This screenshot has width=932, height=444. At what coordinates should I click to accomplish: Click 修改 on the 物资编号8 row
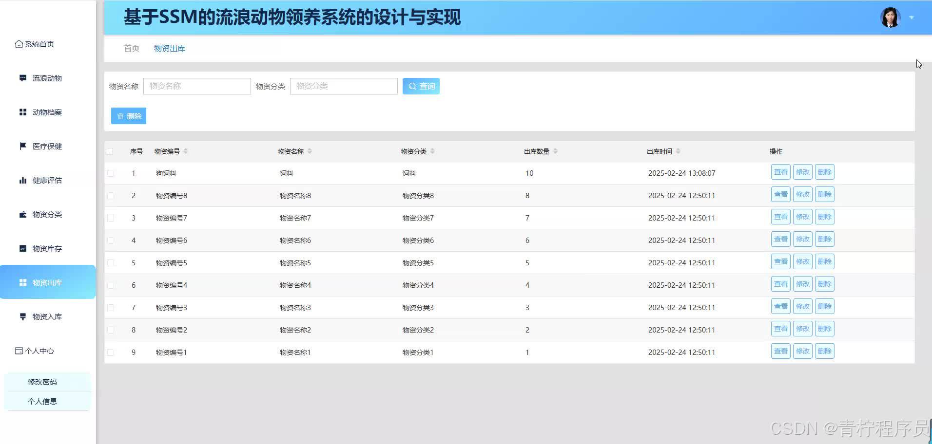pyautogui.click(x=802, y=194)
